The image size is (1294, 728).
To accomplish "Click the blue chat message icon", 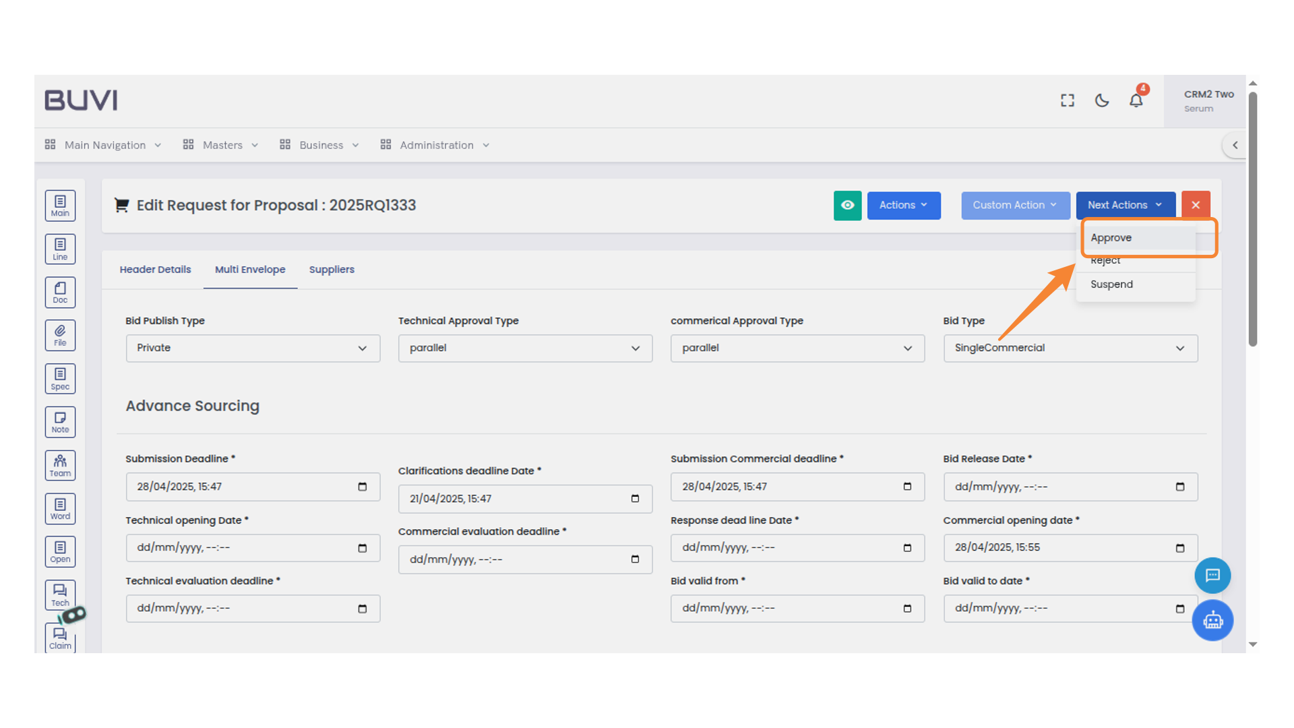I will coord(1212,575).
